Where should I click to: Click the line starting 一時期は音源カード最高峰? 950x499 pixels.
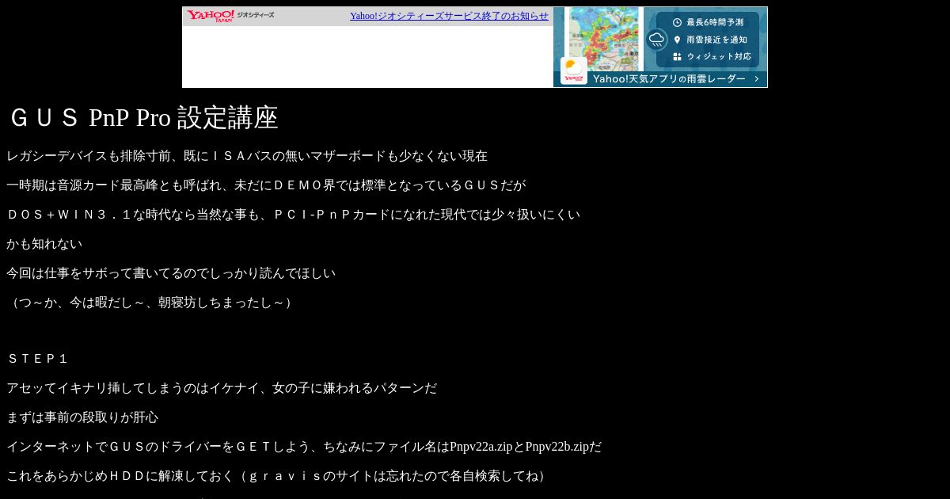tap(266, 185)
